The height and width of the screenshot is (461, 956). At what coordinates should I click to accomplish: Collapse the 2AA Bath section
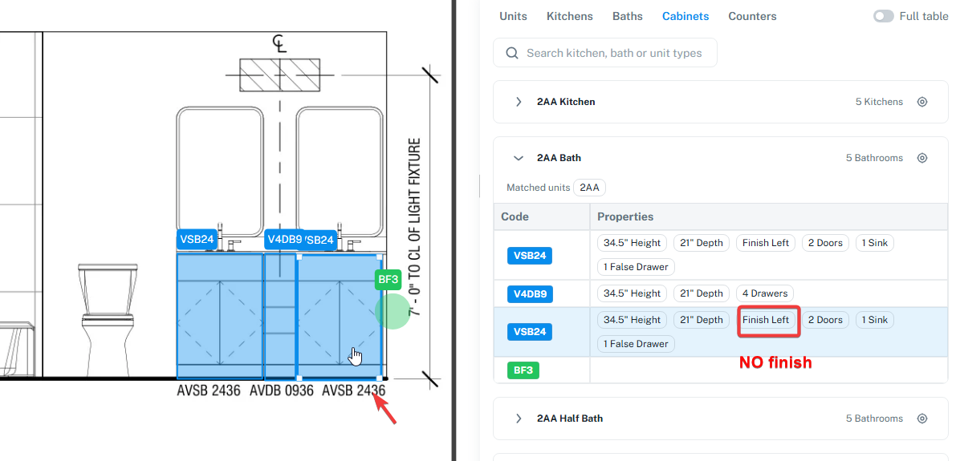(519, 158)
